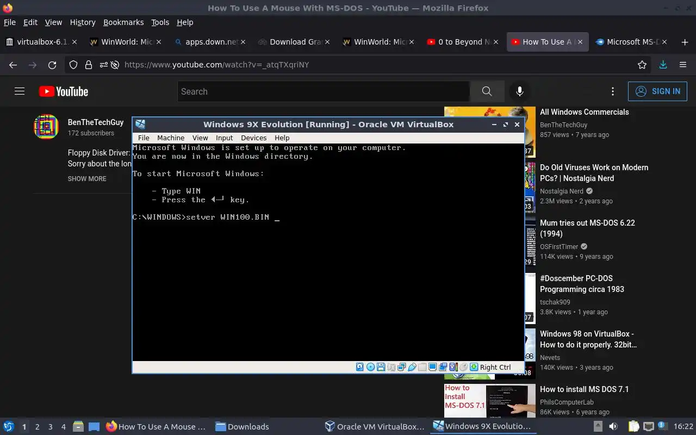
Task: Click the display monitor indicator in VirtualBox
Action: tap(433, 367)
